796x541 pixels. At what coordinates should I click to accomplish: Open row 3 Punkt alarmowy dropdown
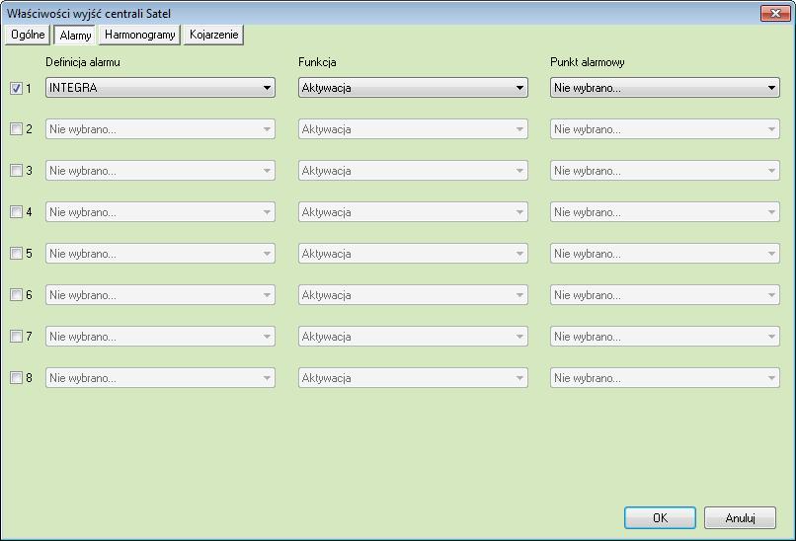coord(665,171)
